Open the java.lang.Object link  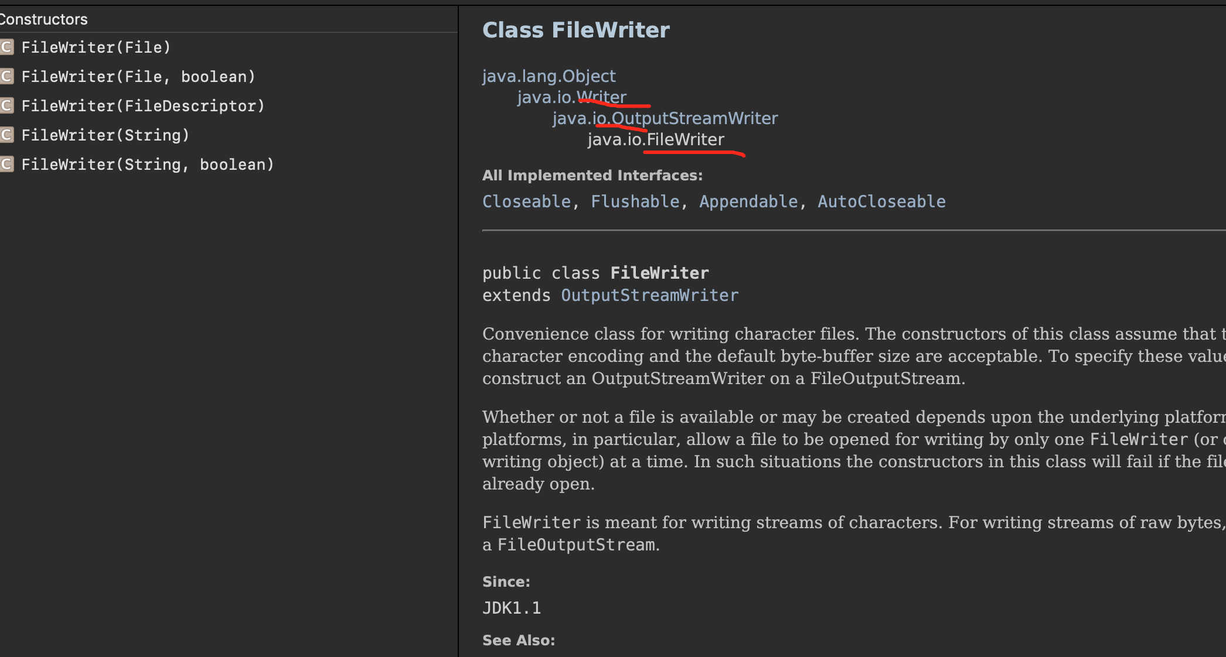tap(549, 76)
